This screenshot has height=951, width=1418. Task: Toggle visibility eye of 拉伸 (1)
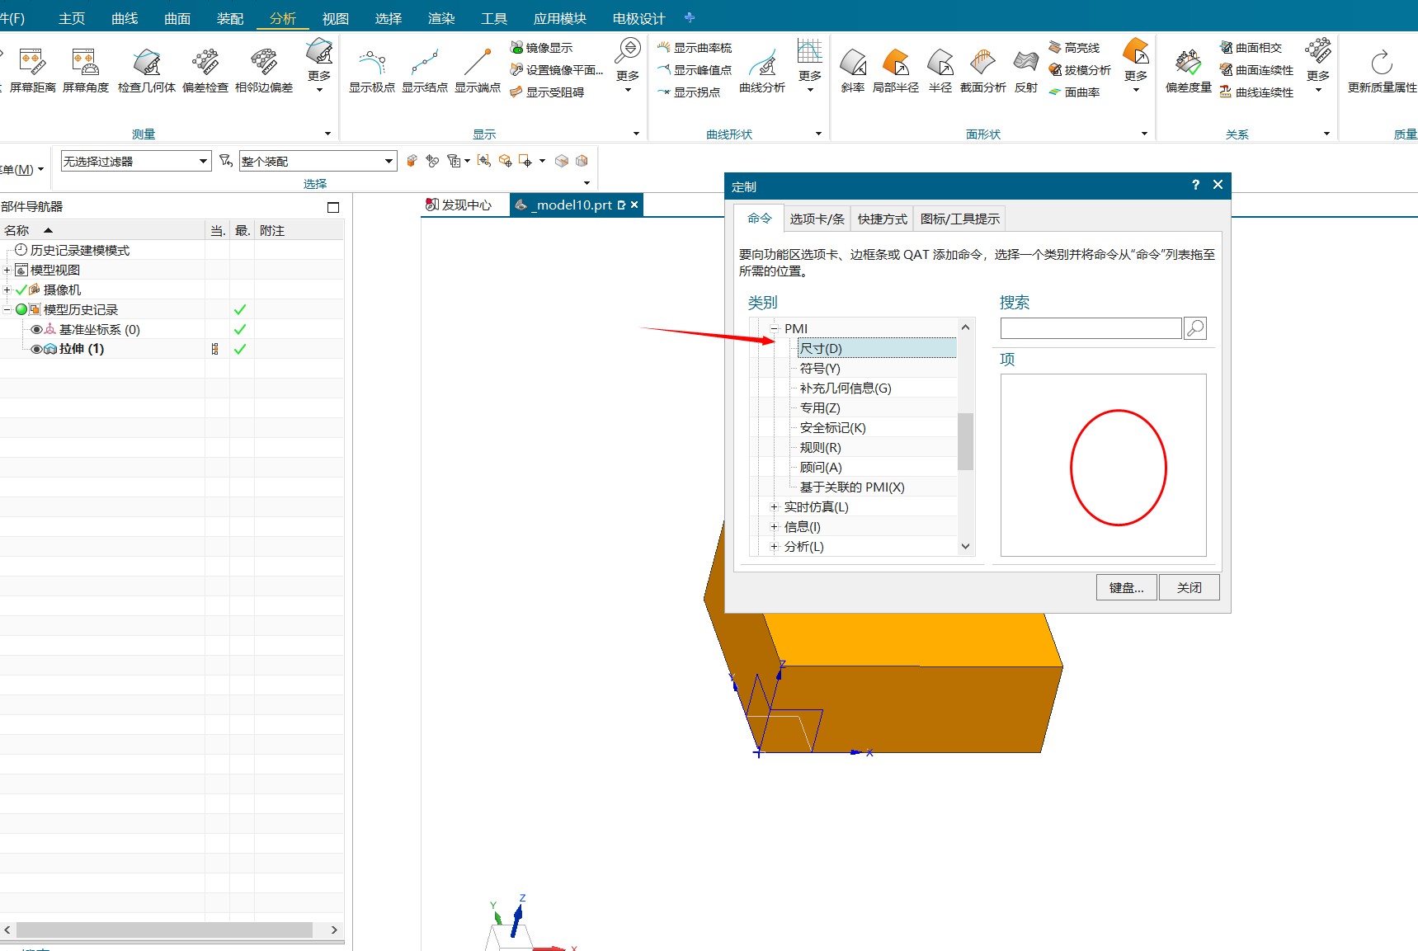(36, 349)
